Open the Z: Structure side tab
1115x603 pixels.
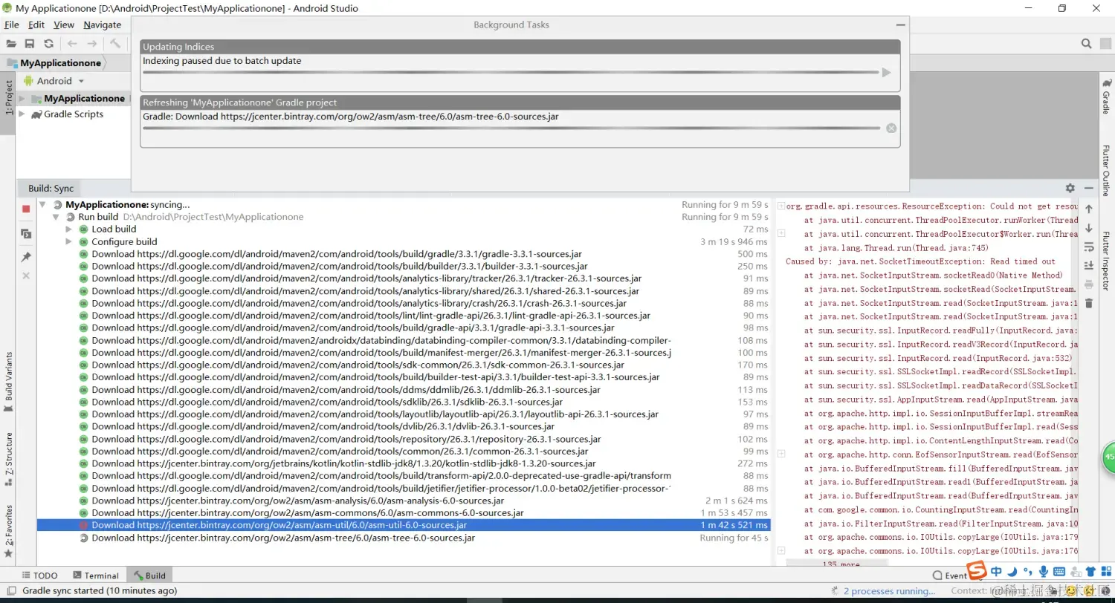(9, 459)
